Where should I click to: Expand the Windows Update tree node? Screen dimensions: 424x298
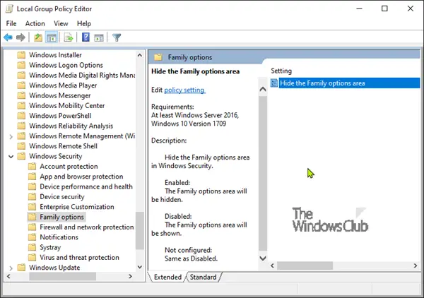pyautogui.click(x=11, y=268)
